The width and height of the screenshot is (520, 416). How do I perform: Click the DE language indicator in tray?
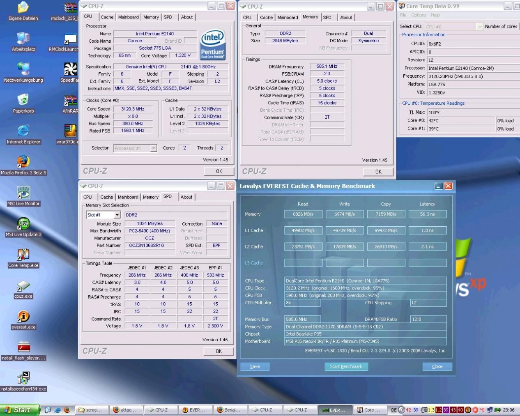click(x=393, y=410)
